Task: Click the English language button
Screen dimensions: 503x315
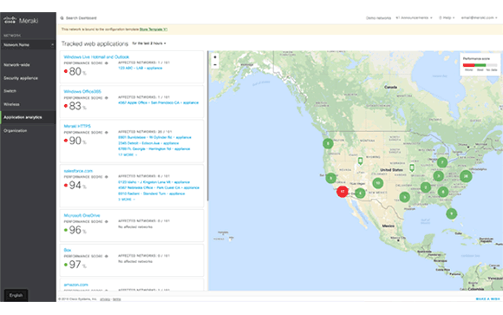Action: (16, 295)
